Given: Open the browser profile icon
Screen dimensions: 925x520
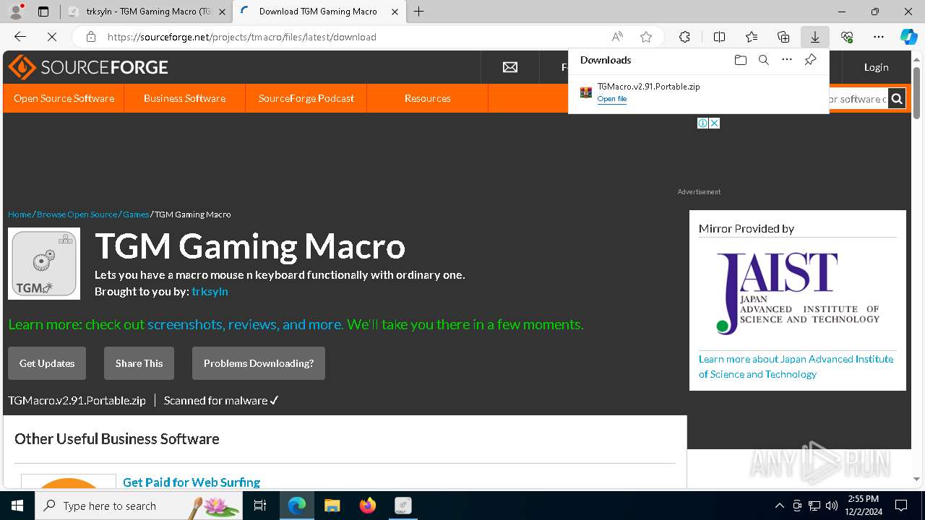Looking at the screenshot, I should pyautogui.click(x=16, y=12).
